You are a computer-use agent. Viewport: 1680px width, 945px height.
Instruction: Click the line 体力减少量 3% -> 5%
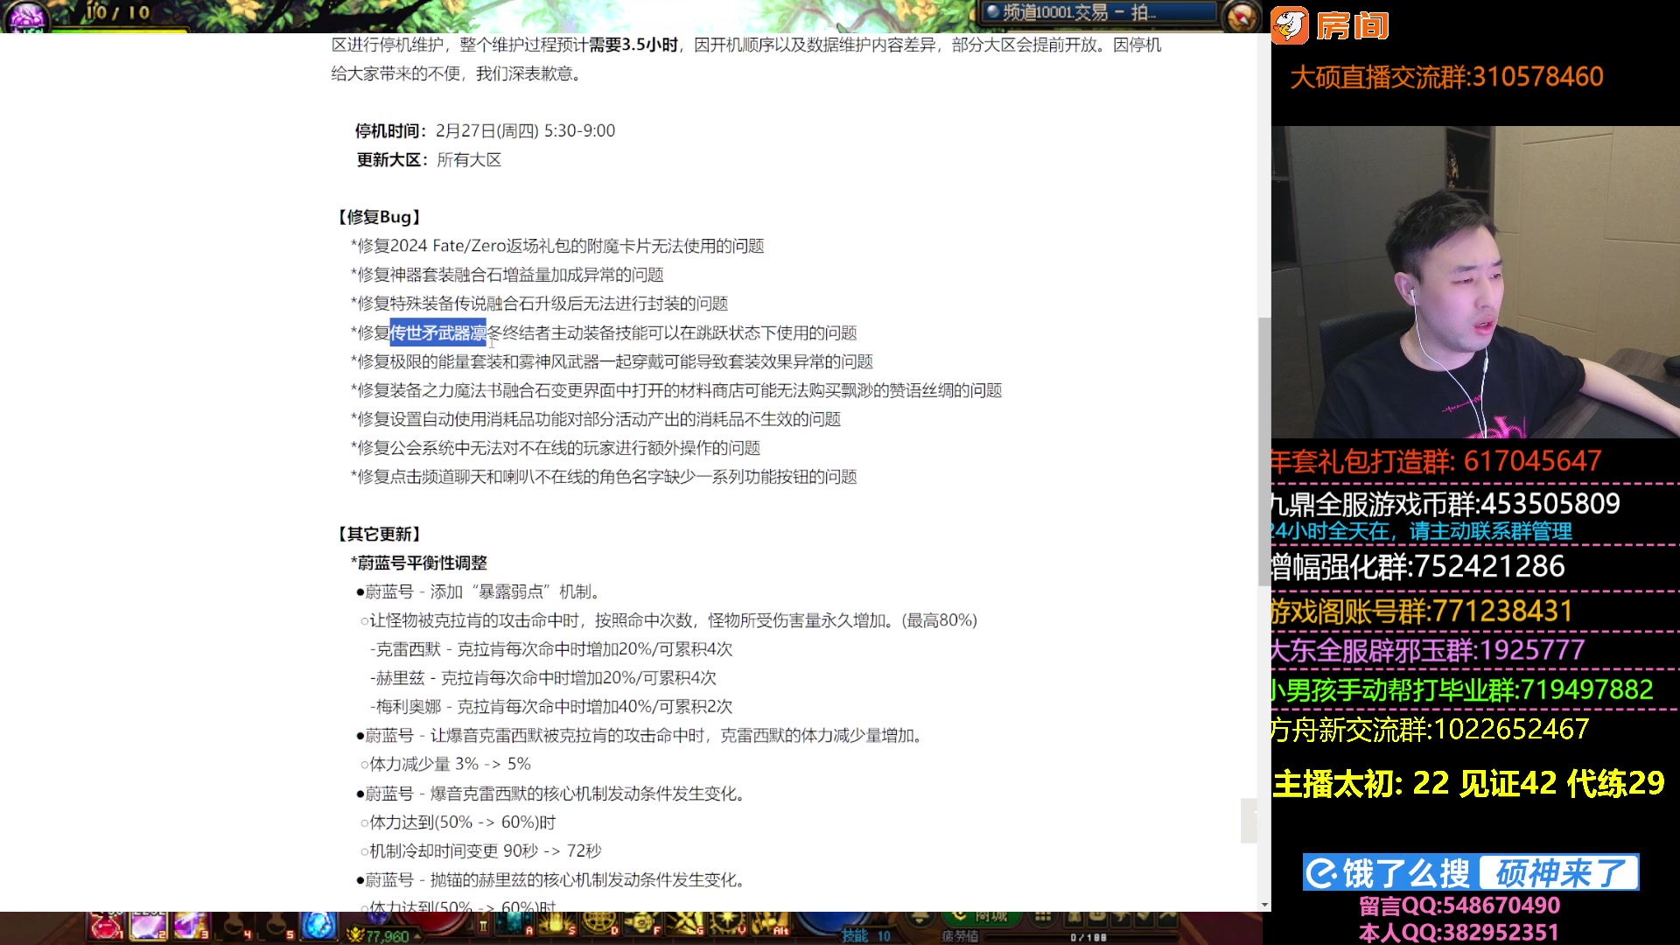pos(445,764)
